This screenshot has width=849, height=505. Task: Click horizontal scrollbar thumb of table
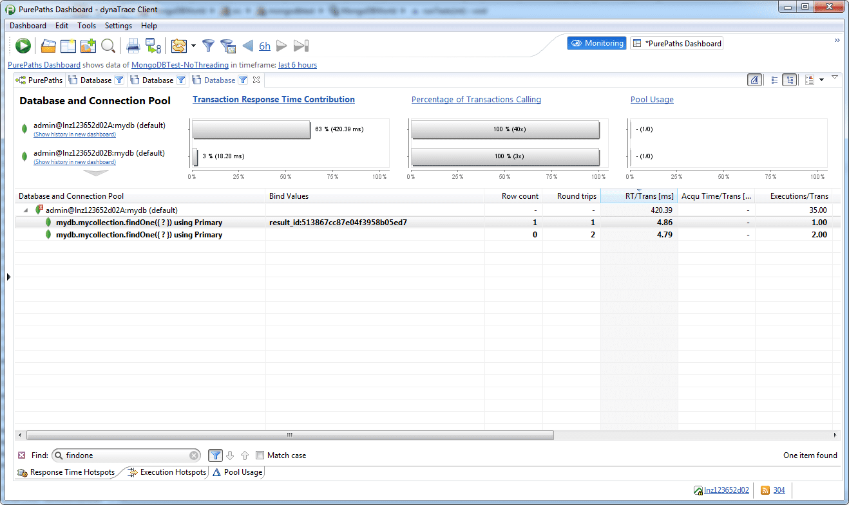[290, 436]
